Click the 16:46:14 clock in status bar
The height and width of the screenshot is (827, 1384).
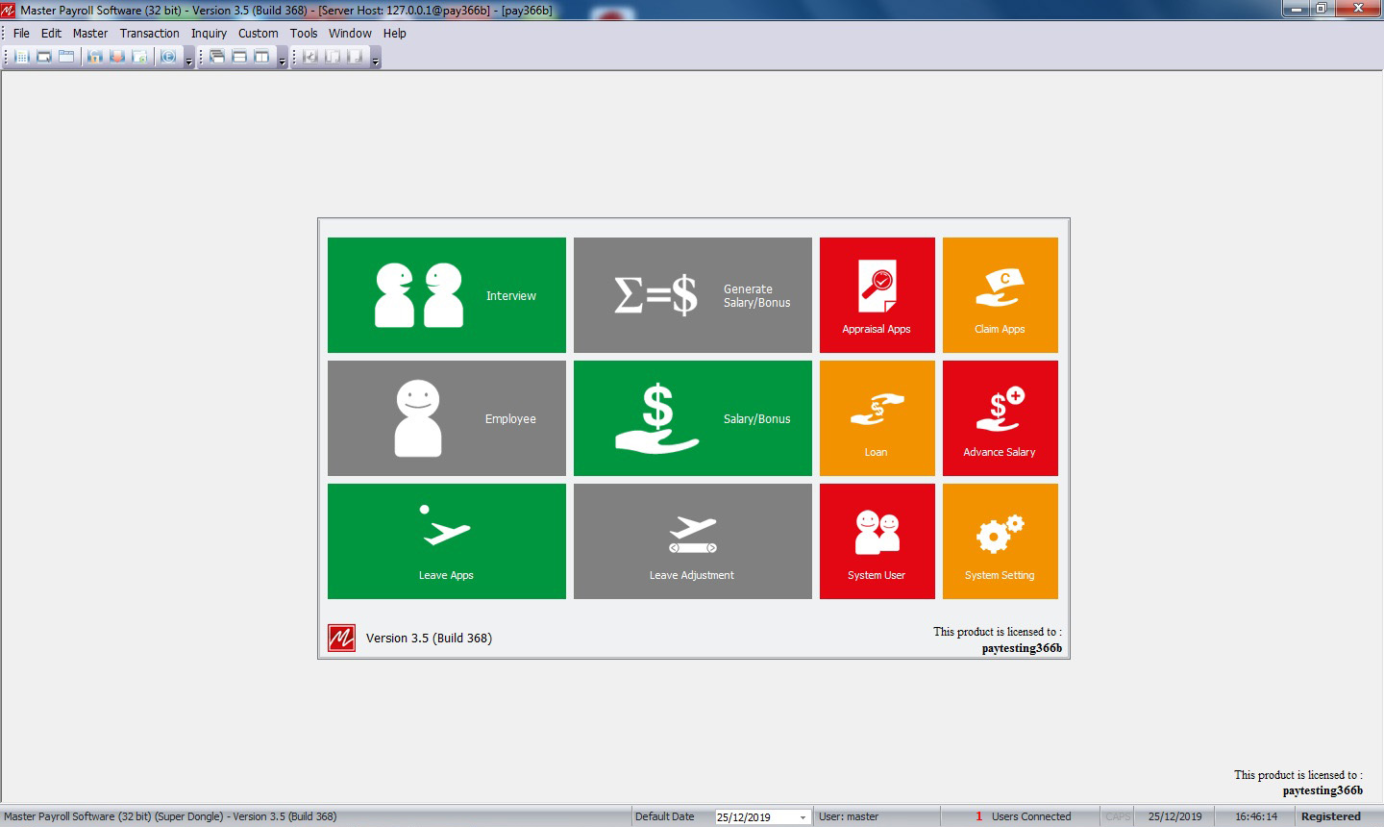pos(1256,816)
